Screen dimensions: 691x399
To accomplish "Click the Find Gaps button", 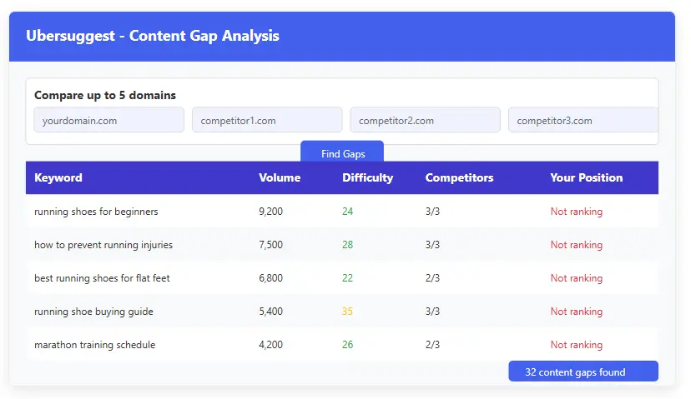I will click(342, 152).
